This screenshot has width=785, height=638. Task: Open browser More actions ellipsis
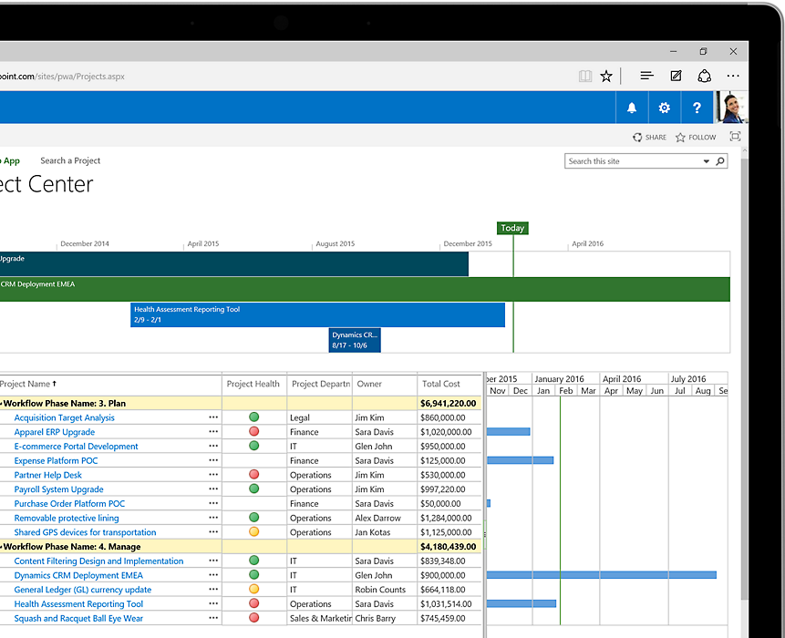(x=733, y=77)
